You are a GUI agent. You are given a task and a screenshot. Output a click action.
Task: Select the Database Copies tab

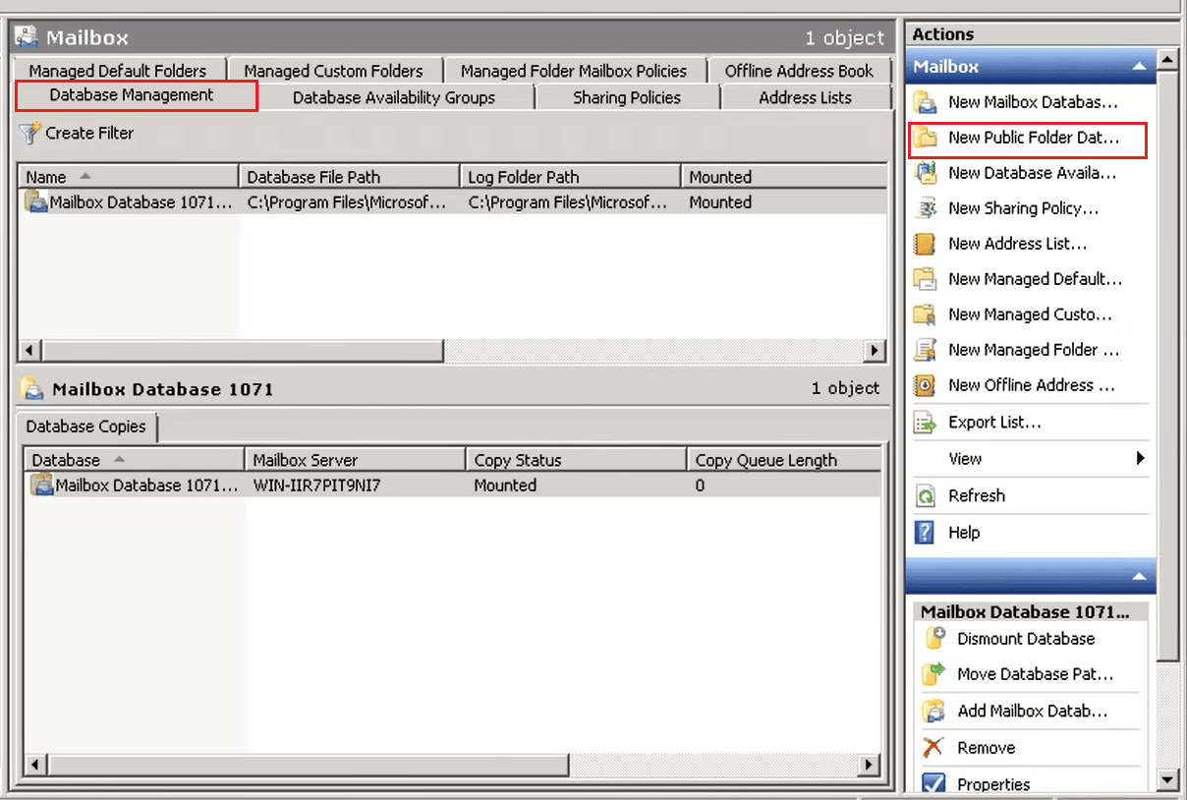tap(86, 427)
